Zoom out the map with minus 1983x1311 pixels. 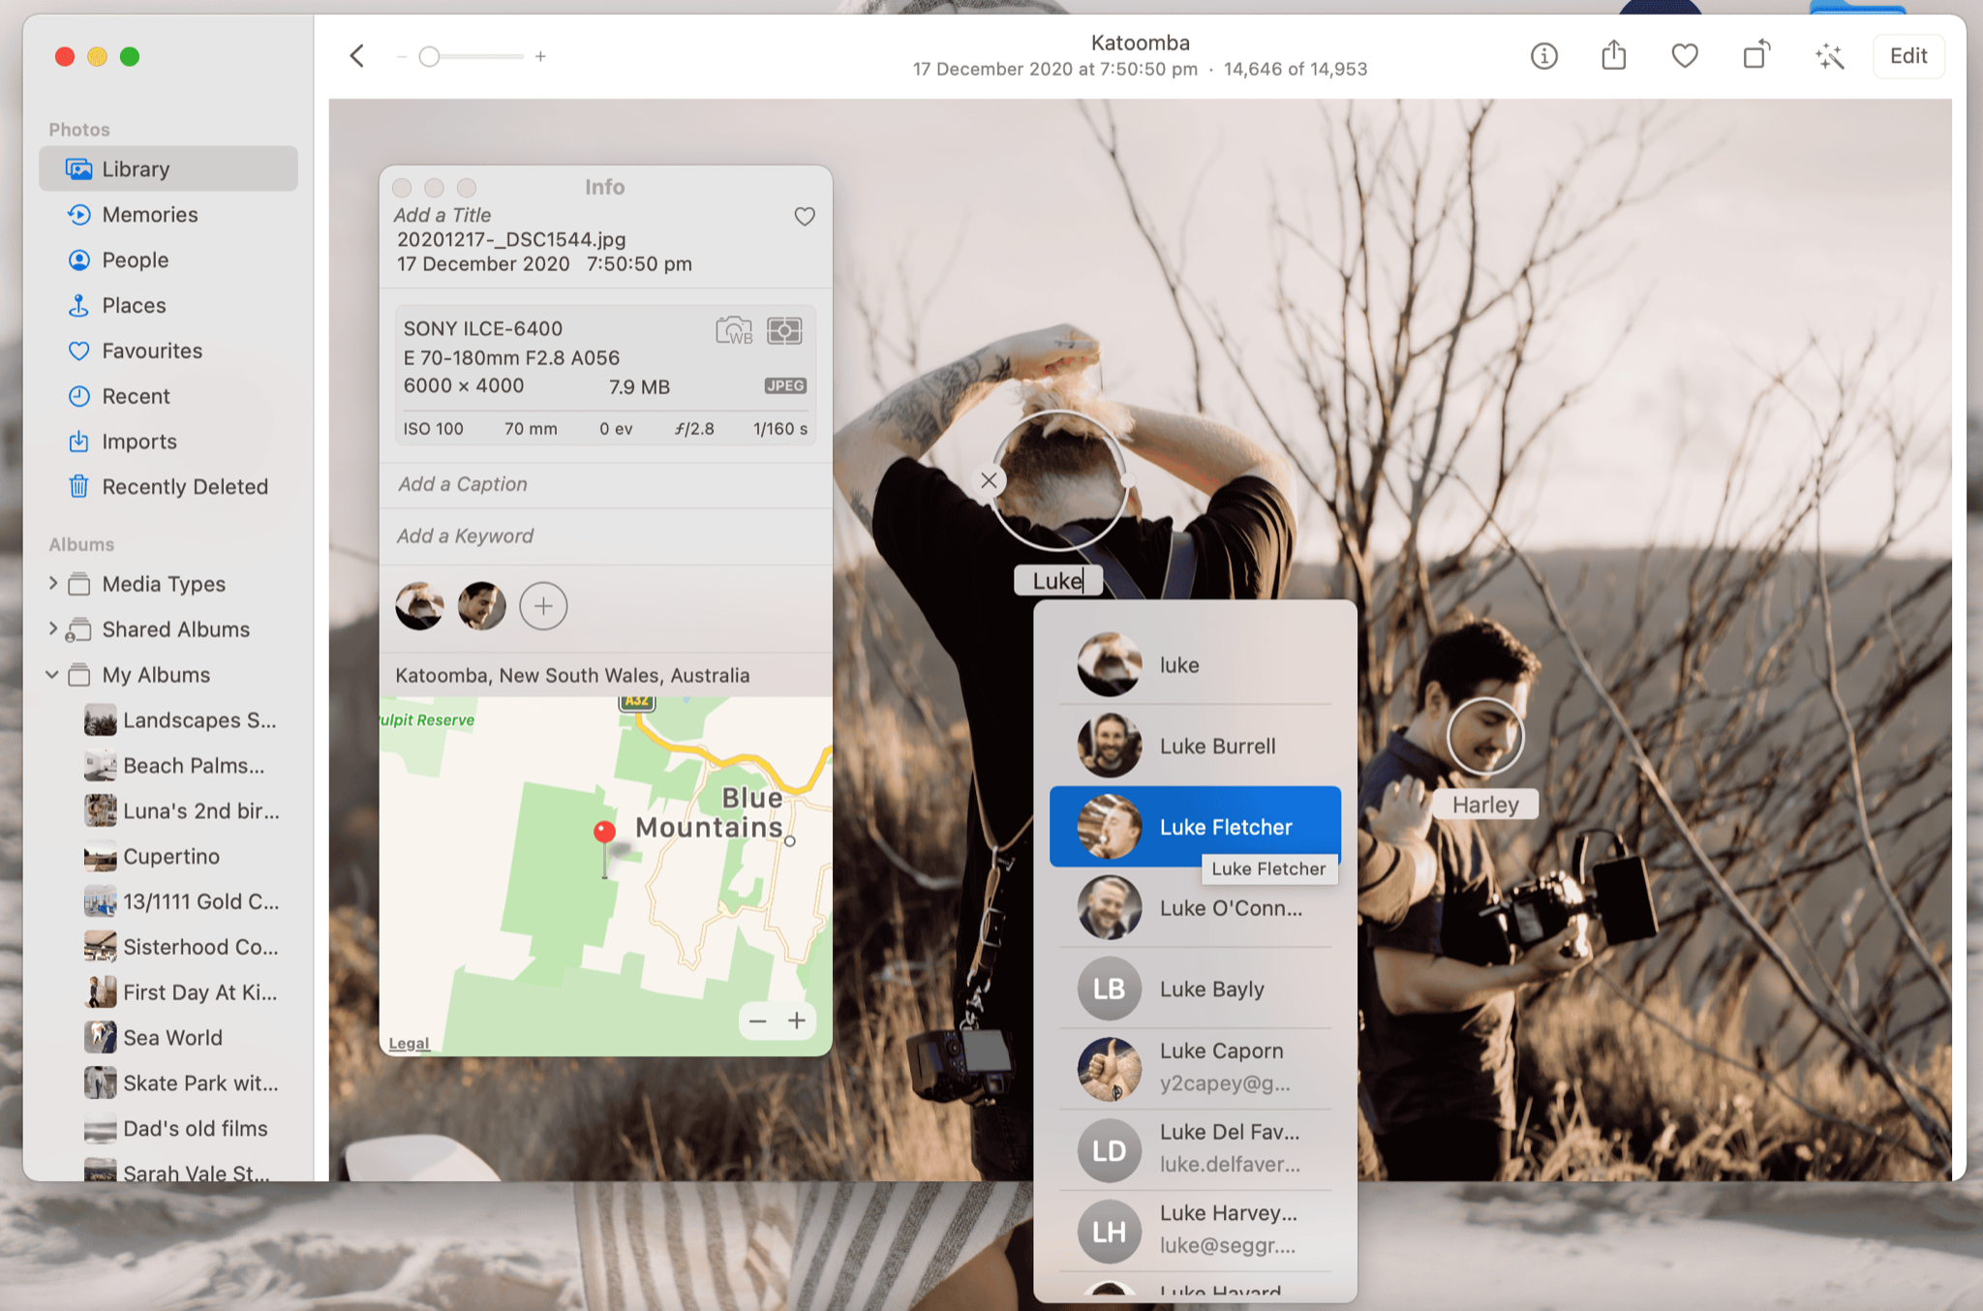click(x=758, y=1021)
